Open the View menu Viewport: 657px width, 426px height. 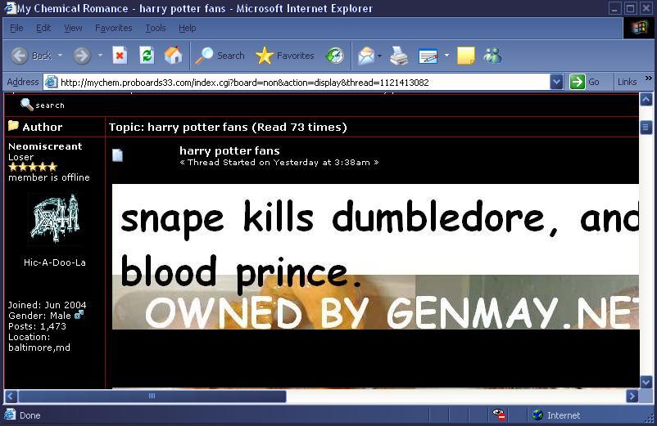[x=73, y=28]
